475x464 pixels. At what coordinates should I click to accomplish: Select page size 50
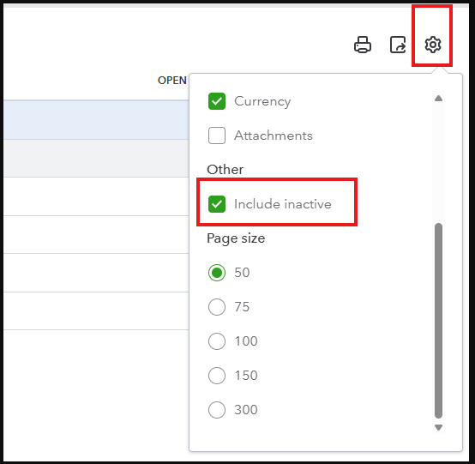(217, 273)
